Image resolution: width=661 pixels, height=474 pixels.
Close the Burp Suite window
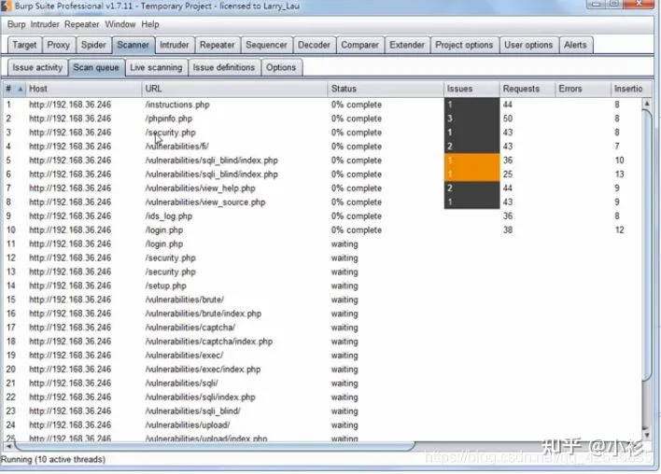pyautogui.click(x=639, y=4)
